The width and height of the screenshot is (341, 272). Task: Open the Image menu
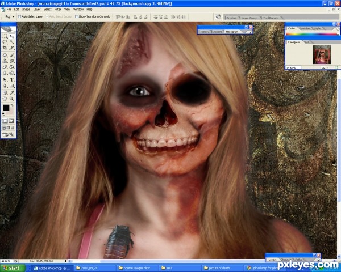[x=26, y=9]
